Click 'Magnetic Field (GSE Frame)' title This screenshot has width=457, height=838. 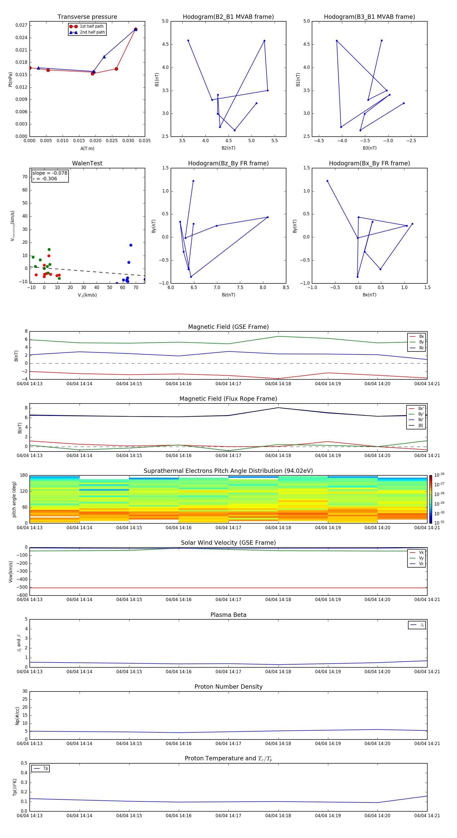coord(228,327)
